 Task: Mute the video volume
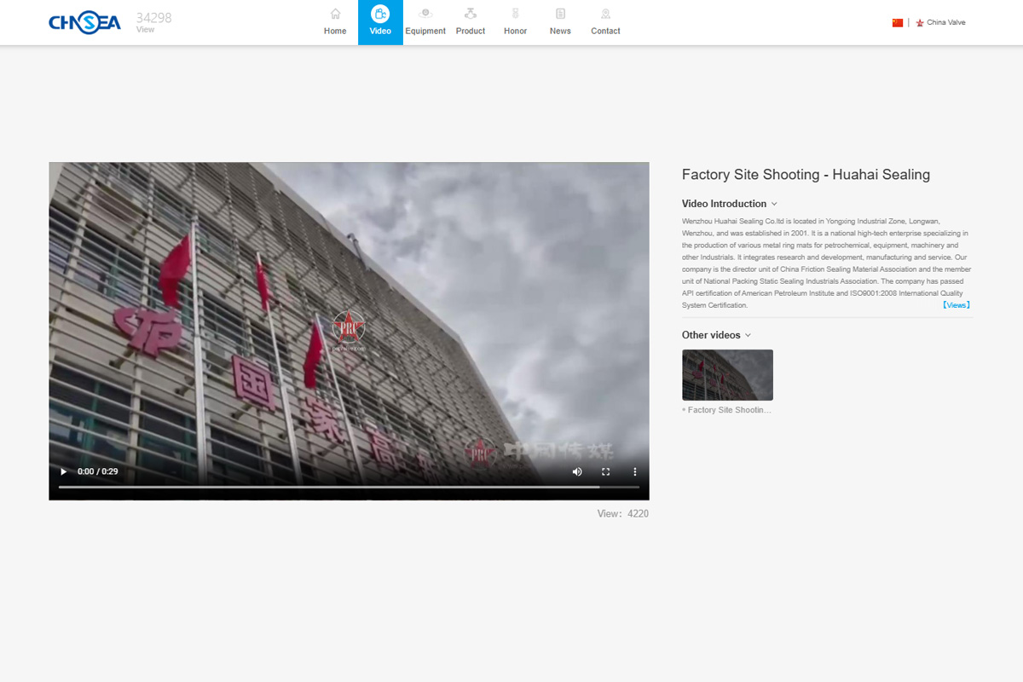click(x=577, y=471)
